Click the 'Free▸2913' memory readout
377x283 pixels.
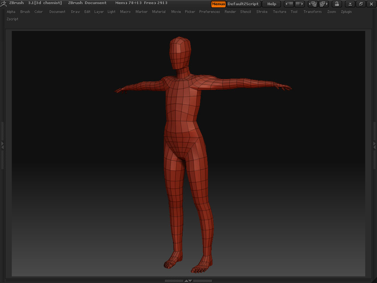tap(156, 3)
